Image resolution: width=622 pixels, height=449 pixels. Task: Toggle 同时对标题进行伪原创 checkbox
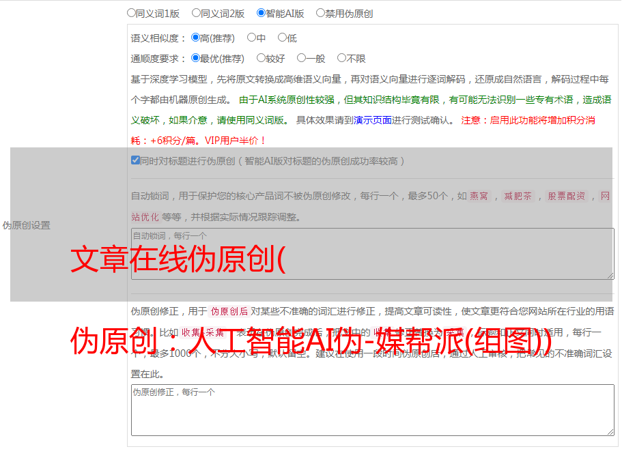tap(135, 160)
